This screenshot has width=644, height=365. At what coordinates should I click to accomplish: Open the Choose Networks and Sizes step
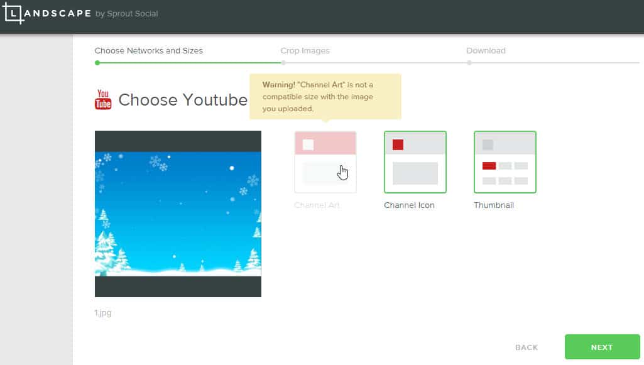pyautogui.click(x=149, y=50)
